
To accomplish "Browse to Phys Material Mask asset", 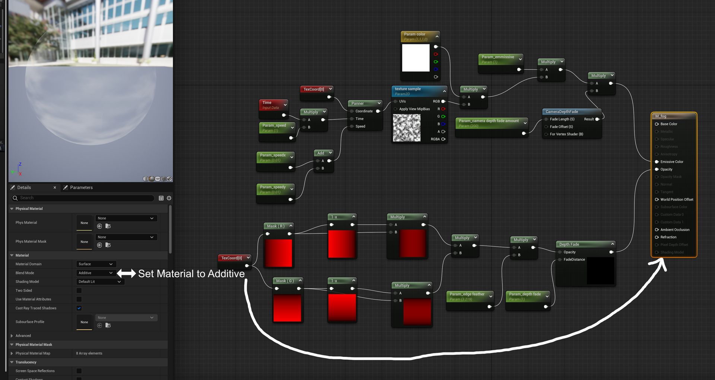I will coord(108,245).
